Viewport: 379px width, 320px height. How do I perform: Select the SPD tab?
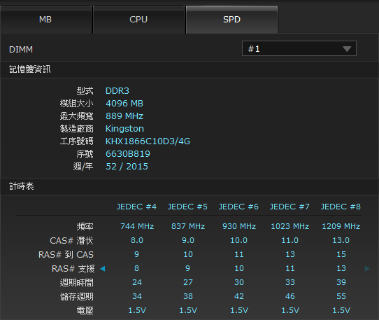coord(231,20)
